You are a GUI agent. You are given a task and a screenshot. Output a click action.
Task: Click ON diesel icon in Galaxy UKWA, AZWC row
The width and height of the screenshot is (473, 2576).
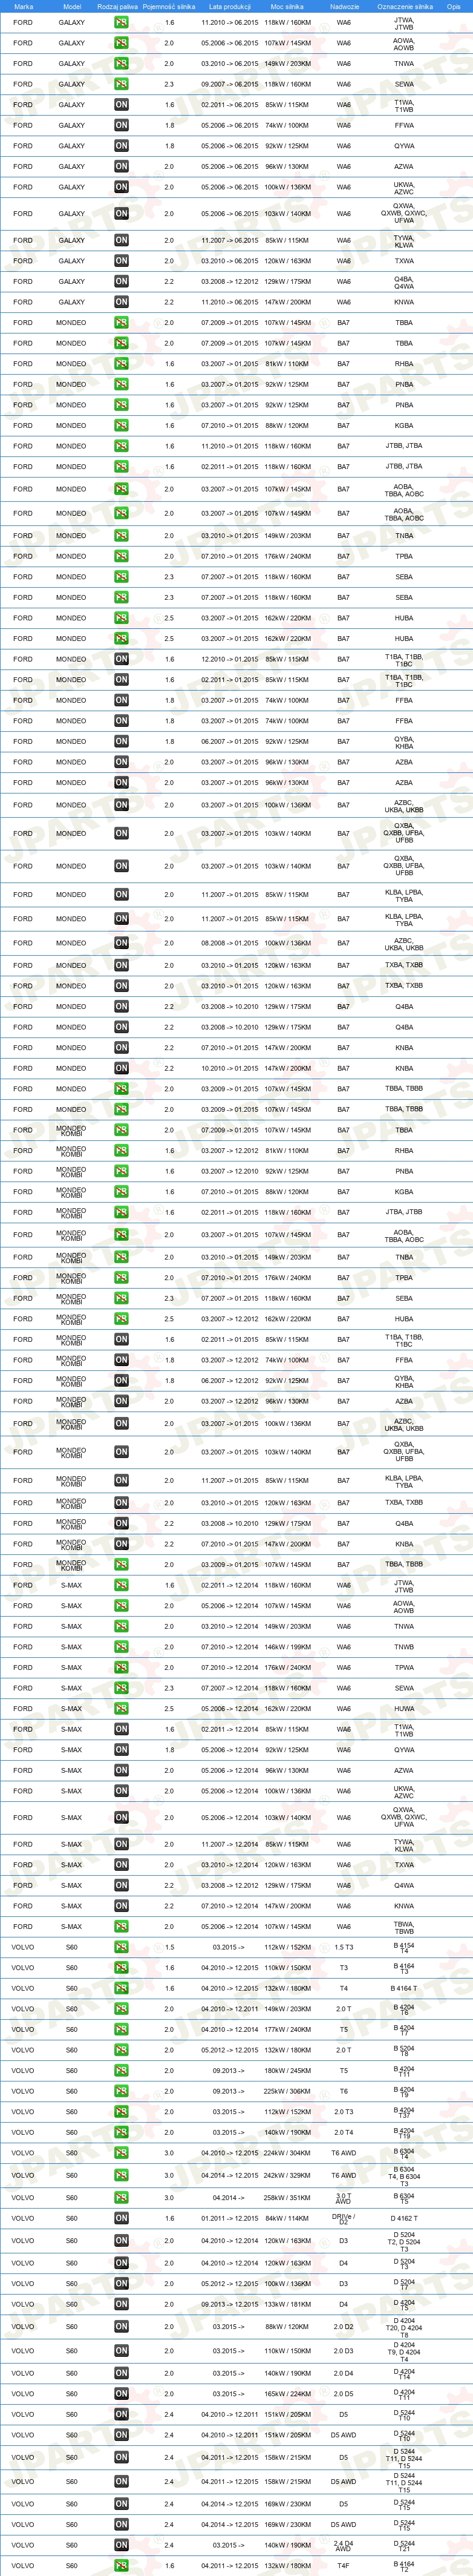[x=121, y=187]
